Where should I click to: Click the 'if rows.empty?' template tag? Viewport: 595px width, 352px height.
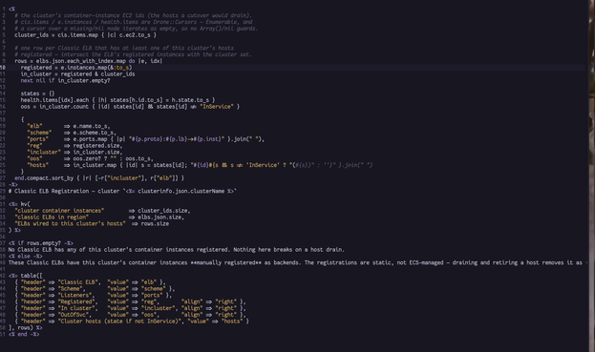click(41, 243)
